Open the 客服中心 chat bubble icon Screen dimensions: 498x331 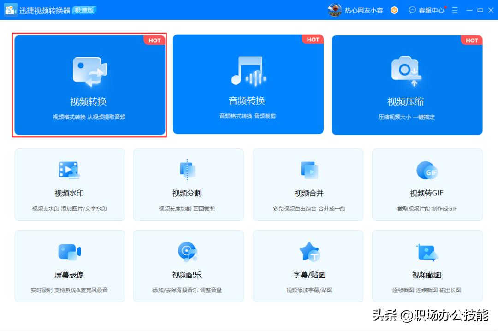(412, 10)
